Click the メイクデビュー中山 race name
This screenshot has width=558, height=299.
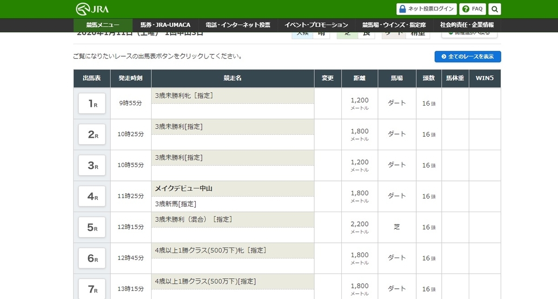184,188
